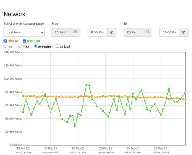
Task: Open the From date calendar picker icon
Action: click(75, 32)
